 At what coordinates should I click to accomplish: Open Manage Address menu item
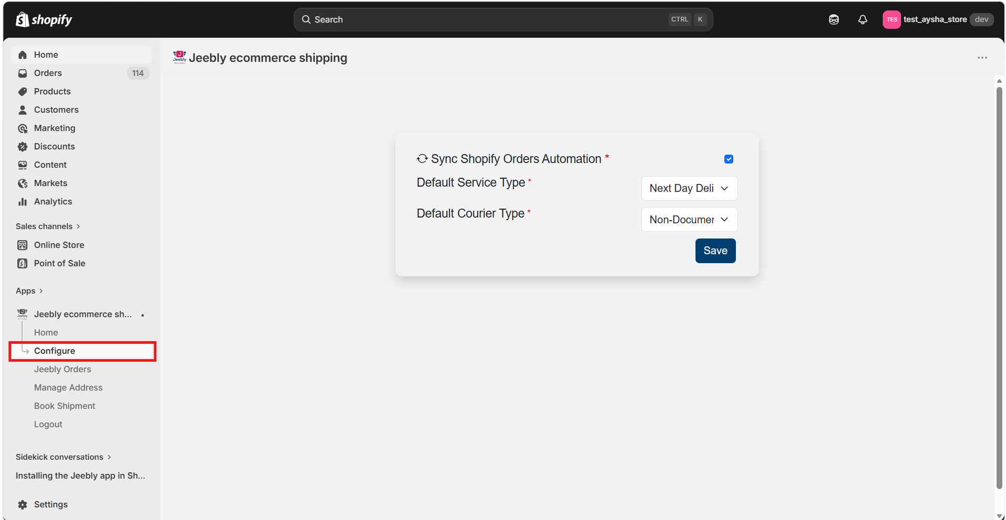click(68, 387)
